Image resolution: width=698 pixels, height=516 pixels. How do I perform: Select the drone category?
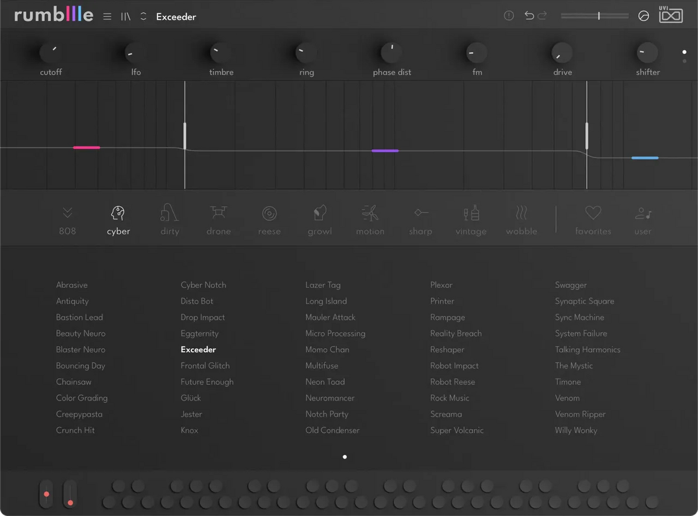pyautogui.click(x=219, y=220)
